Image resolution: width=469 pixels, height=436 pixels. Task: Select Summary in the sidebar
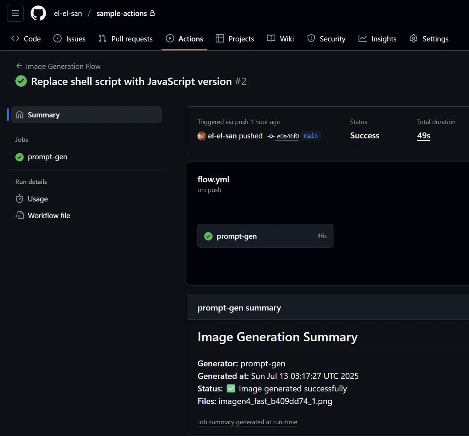click(86, 115)
